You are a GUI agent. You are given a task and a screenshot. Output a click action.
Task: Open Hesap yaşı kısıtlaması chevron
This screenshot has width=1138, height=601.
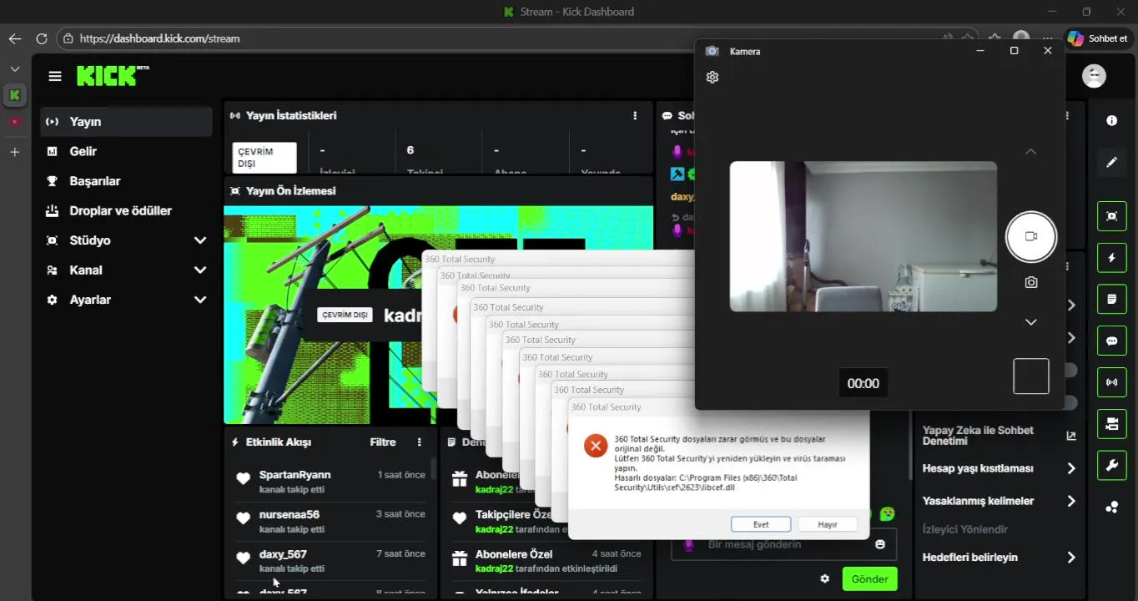[x=1071, y=468]
